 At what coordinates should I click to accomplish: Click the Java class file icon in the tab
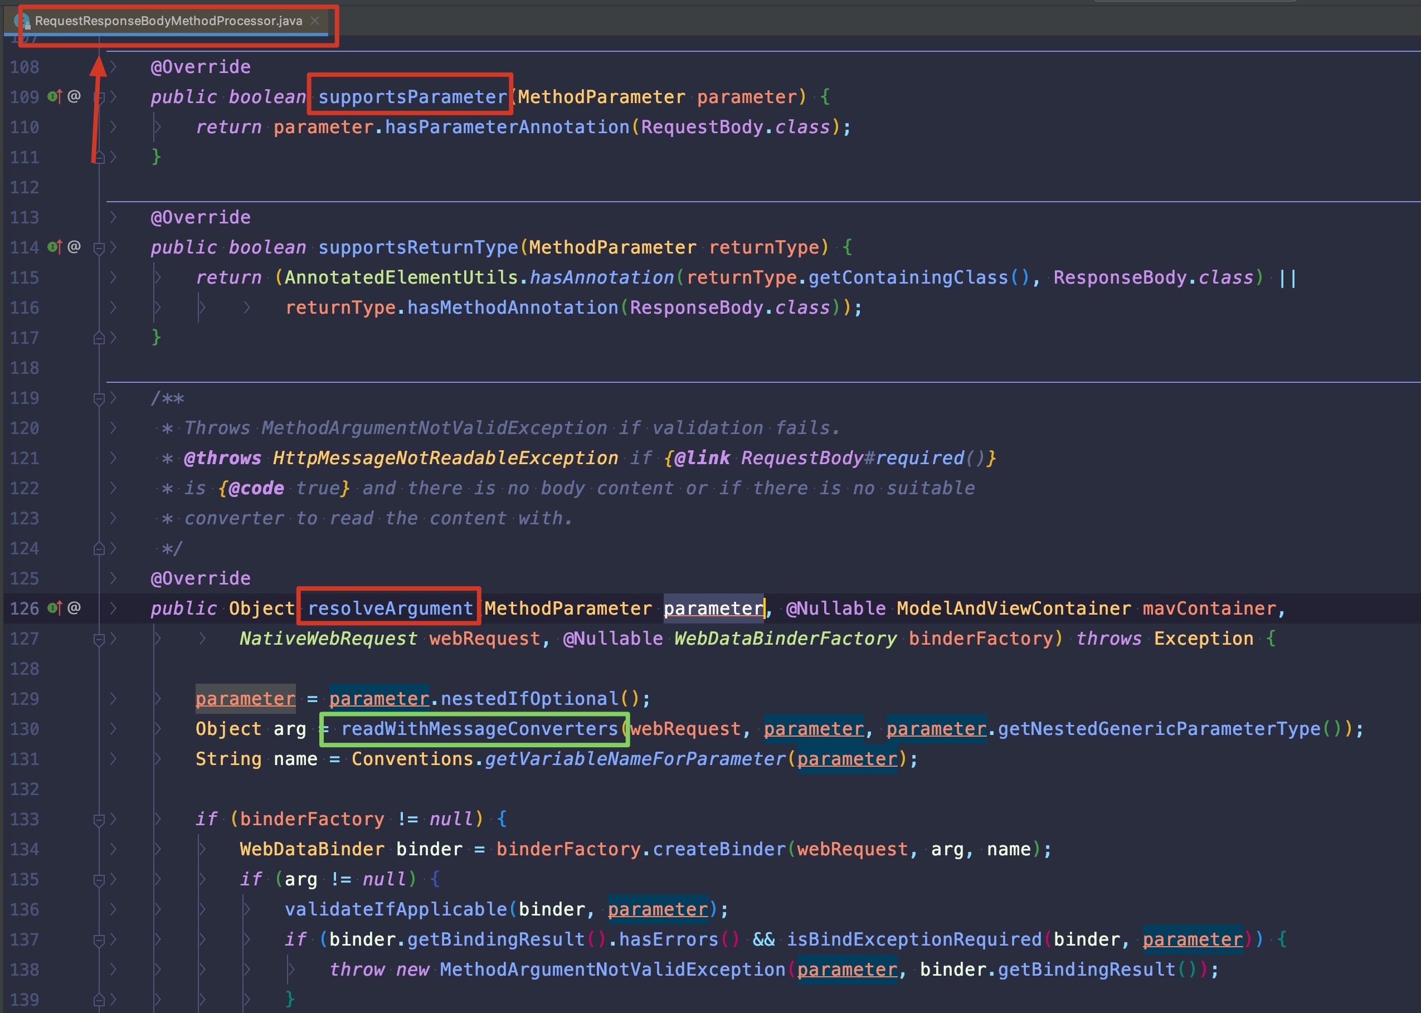click(22, 21)
